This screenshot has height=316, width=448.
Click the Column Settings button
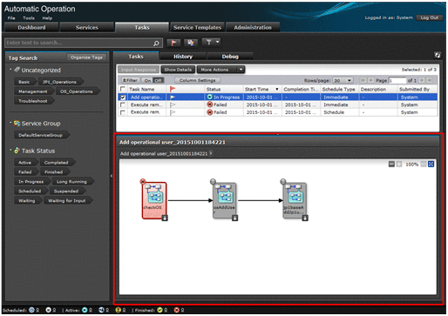point(197,80)
